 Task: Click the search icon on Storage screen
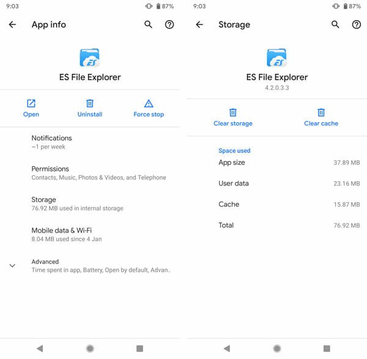click(335, 24)
